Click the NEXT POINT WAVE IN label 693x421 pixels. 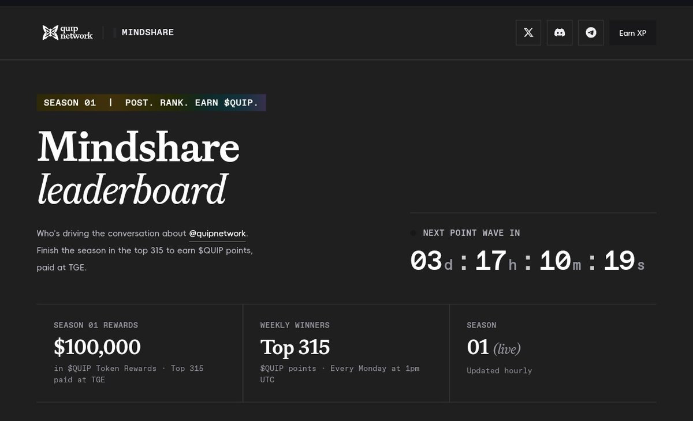pyautogui.click(x=471, y=233)
